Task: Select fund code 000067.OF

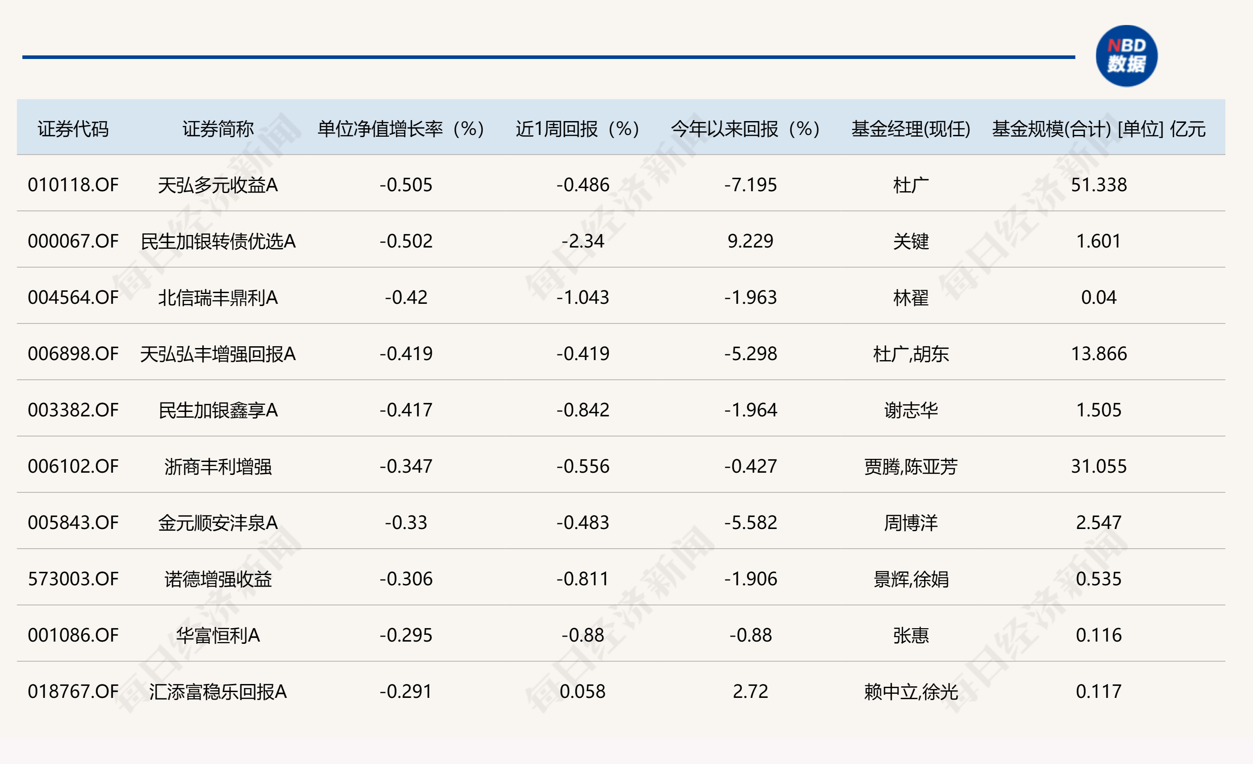Action: (x=73, y=241)
